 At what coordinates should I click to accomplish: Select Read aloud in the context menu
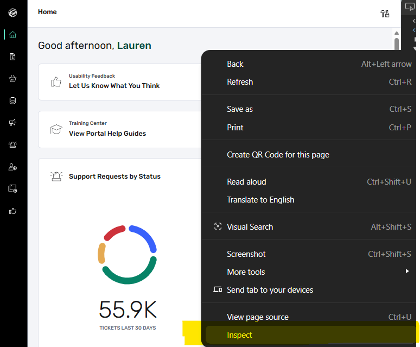309,182
